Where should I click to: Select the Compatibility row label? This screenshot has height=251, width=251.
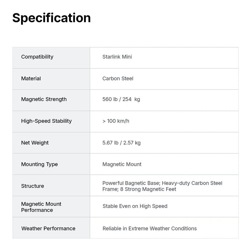click(x=37, y=57)
